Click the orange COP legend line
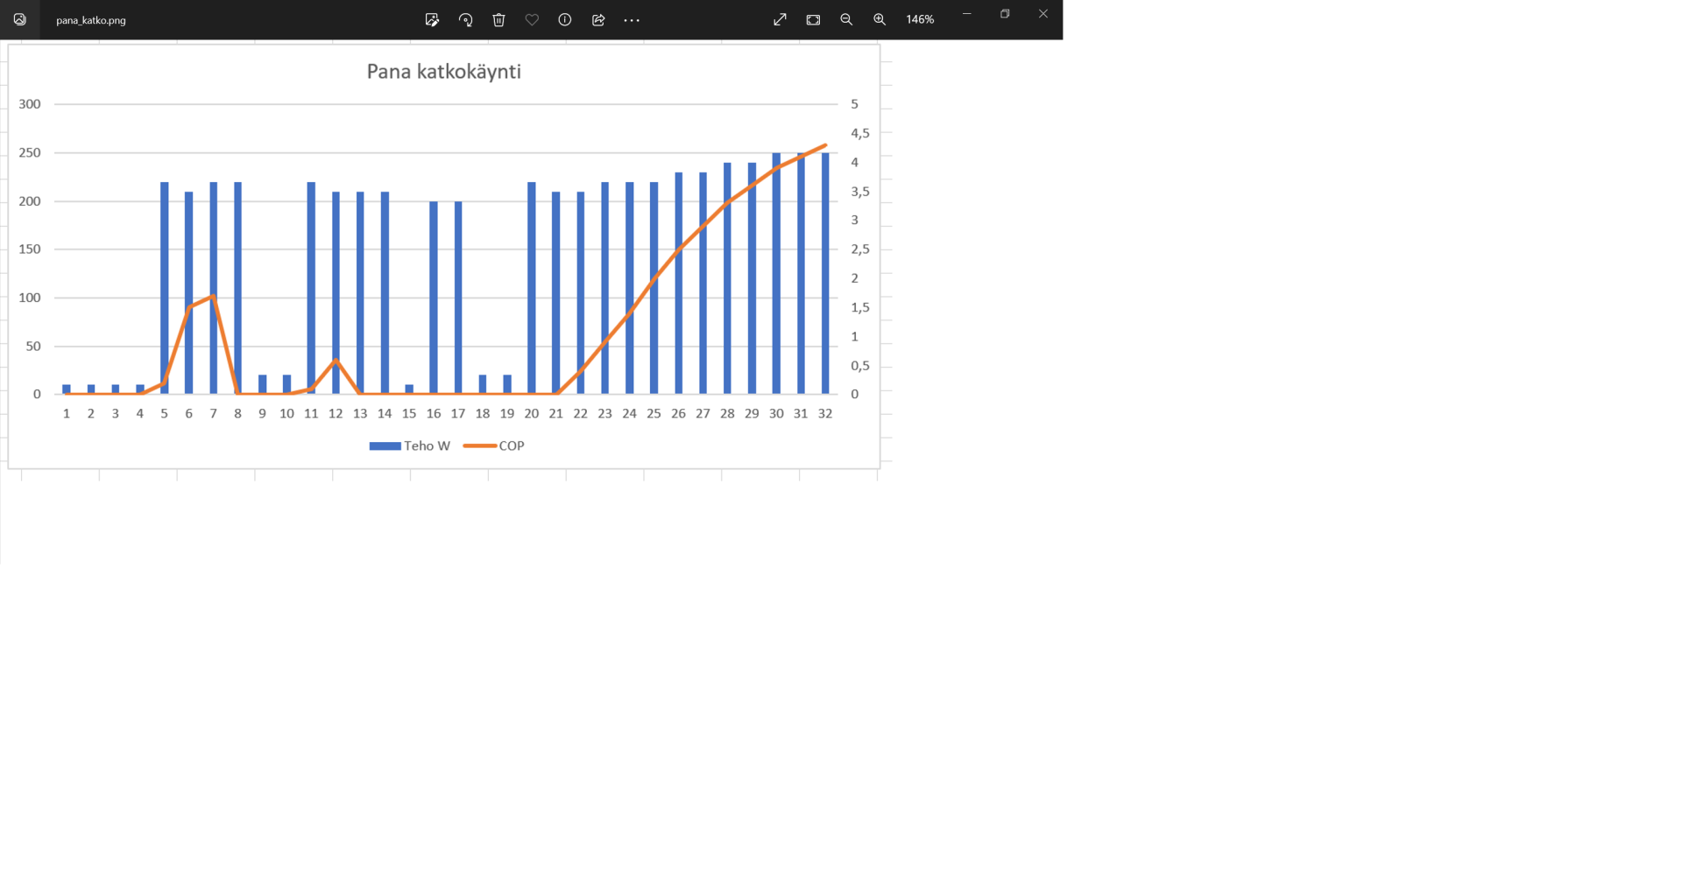The image size is (1682, 884). click(479, 446)
